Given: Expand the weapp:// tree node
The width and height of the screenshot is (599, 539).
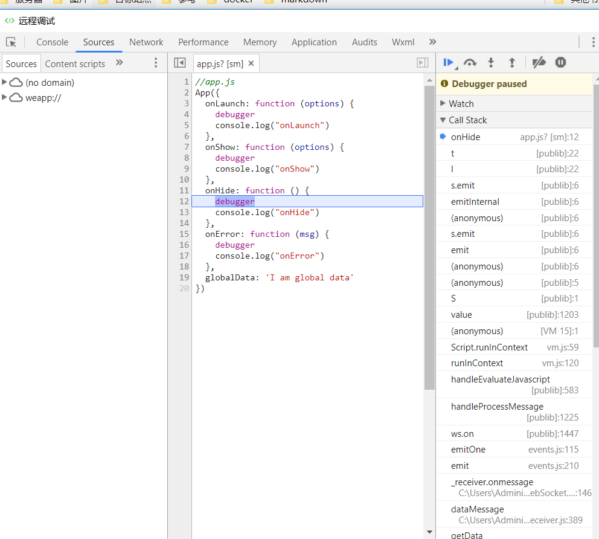Looking at the screenshot, I should [5, 97].
